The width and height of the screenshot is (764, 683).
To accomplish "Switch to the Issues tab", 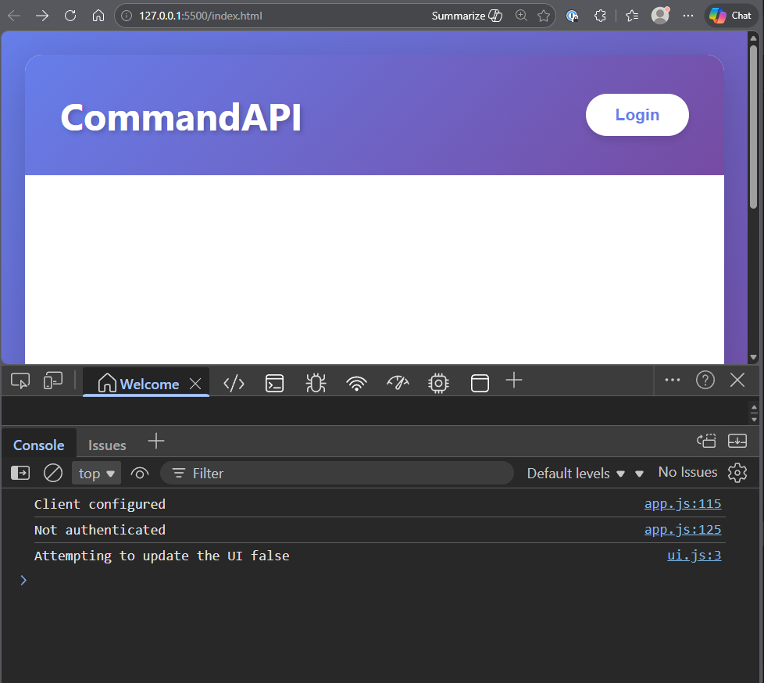I will [x=107, y=444].
